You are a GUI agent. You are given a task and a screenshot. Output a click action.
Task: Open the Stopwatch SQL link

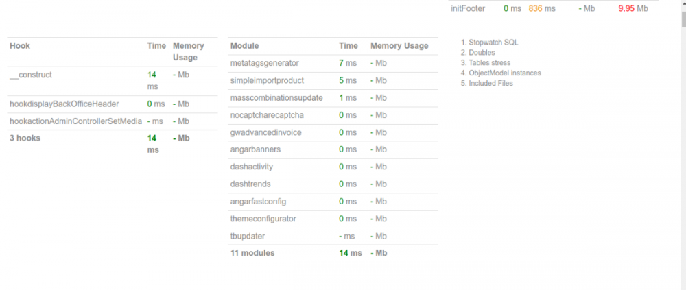(x=493, y=43)
